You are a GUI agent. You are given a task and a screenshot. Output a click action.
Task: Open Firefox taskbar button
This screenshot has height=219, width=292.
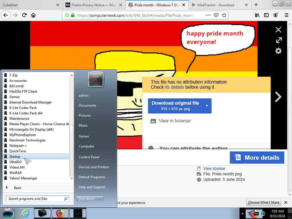pyautogui.click(x=60, y=213)
